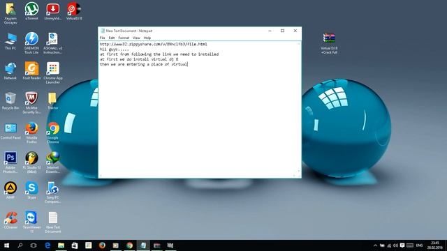This screenshot has width=447, height=251.
Task: Click the active Notepad taskbar button
Action: 143,245
